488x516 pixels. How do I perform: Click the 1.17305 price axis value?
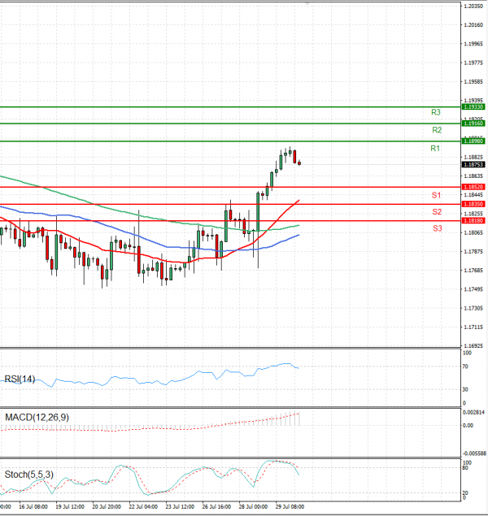coord(473,308)
